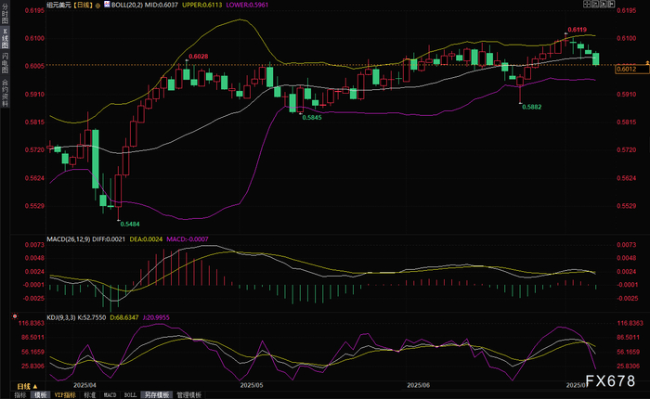Open the VIP指标 tab
The height and width of the screenshot is (399, 650).
[x=65, y=395]
